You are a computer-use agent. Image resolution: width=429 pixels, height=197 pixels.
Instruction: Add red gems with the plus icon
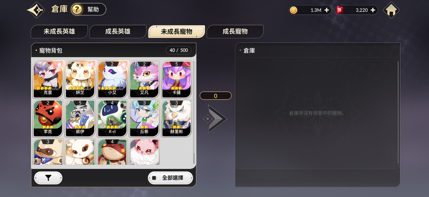tap(373, 10)
